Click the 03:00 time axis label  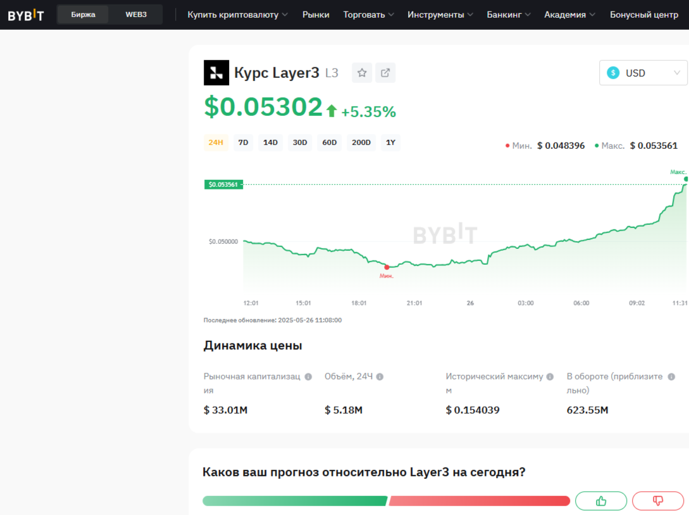526,303
